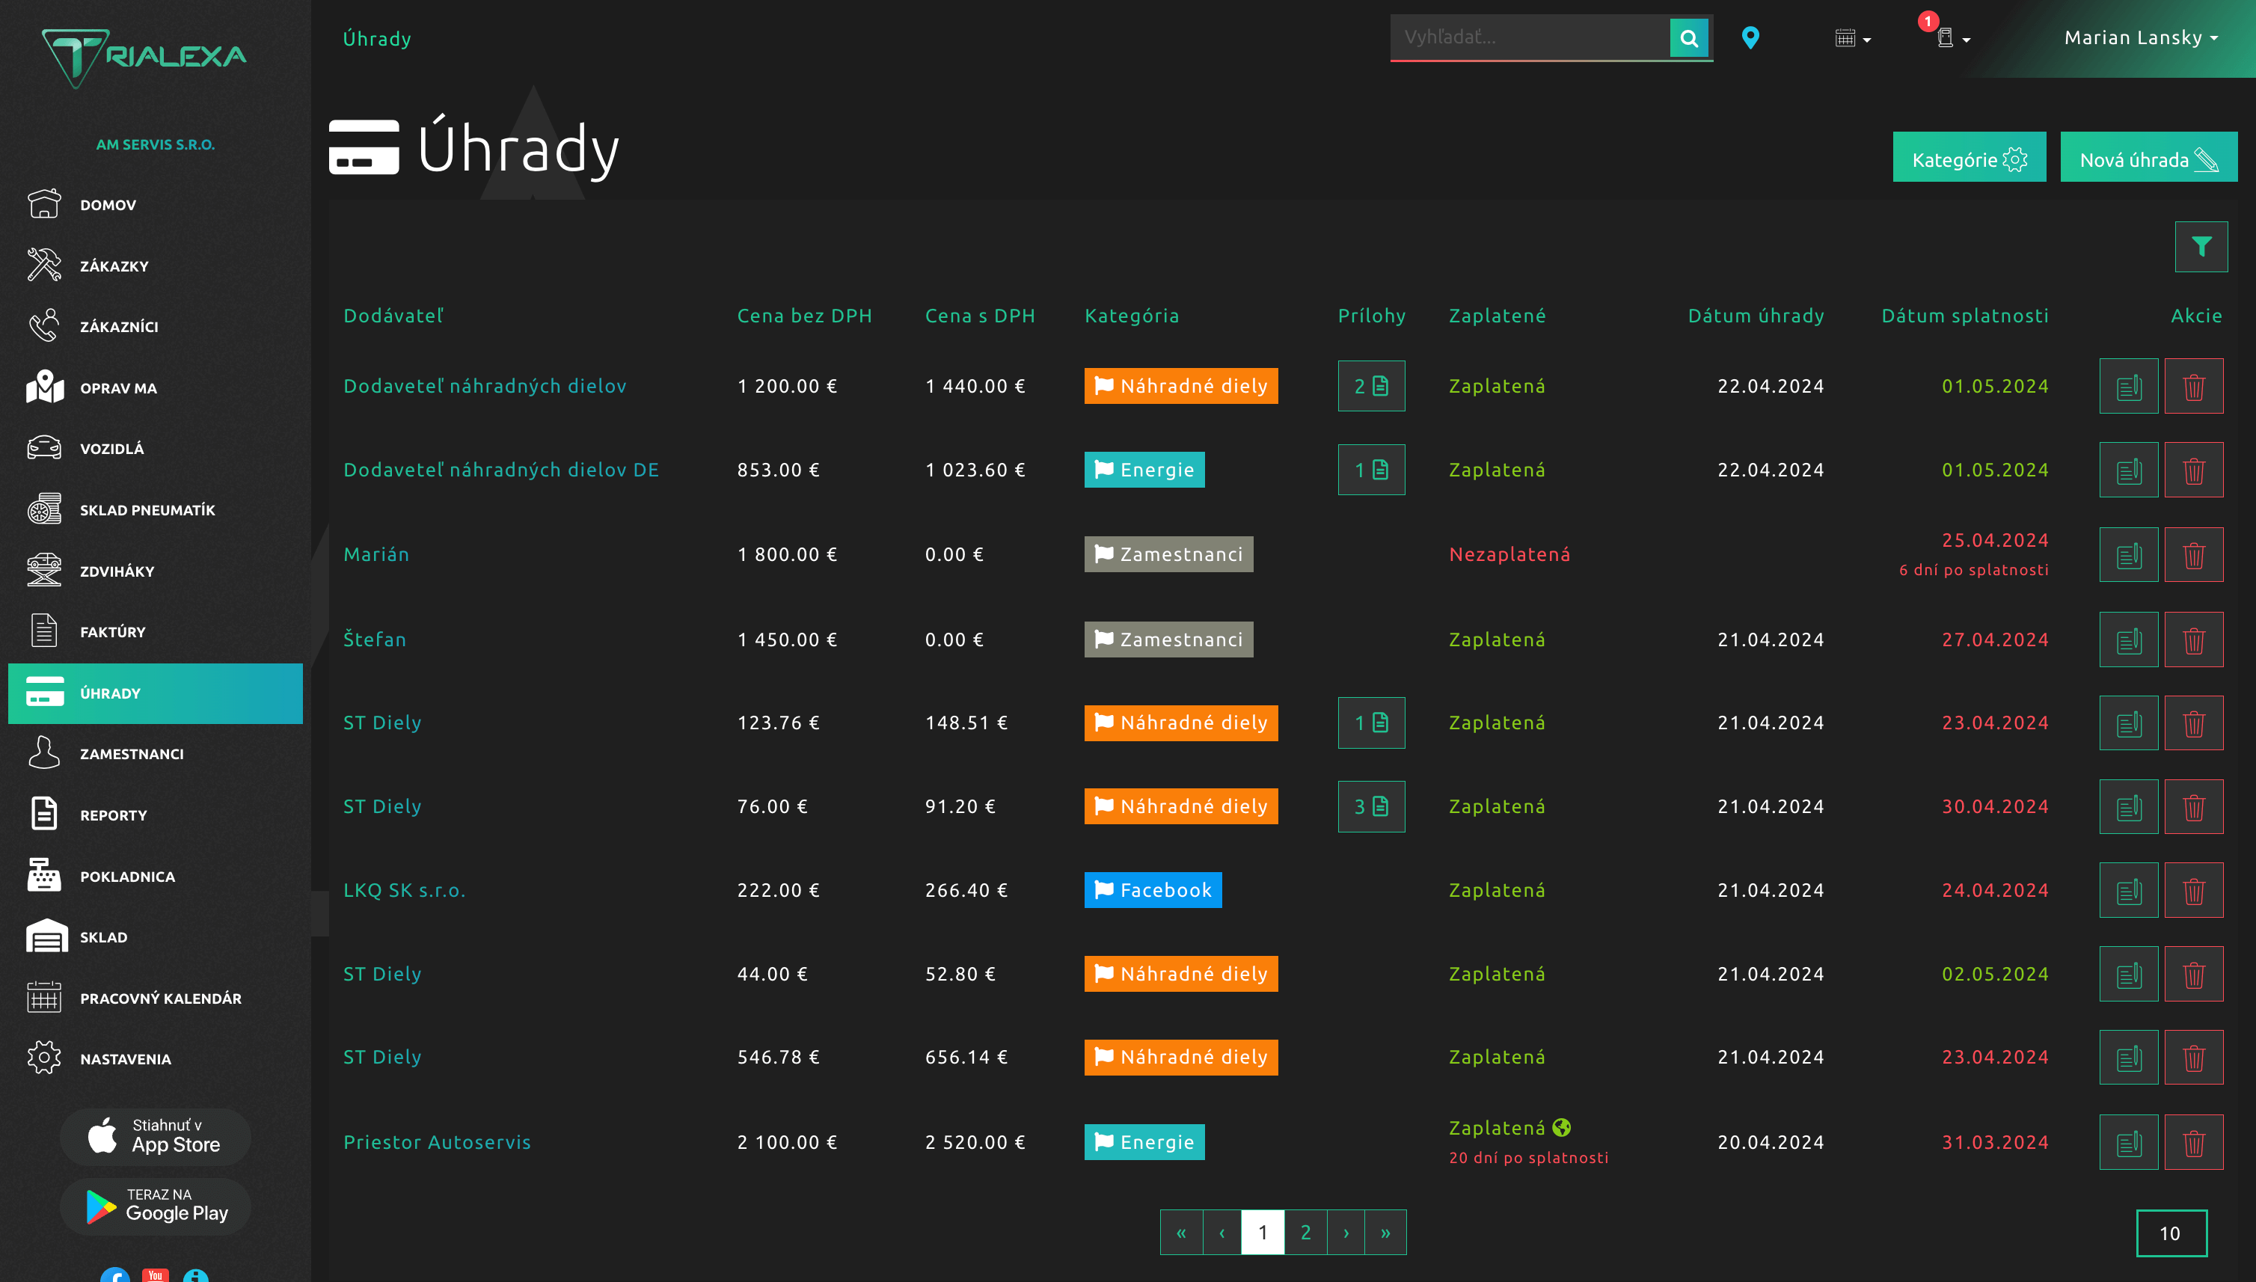This screenshot has width=2256, height=1282.
Task: Click the Domov house icon
Action: coord(44,203)
